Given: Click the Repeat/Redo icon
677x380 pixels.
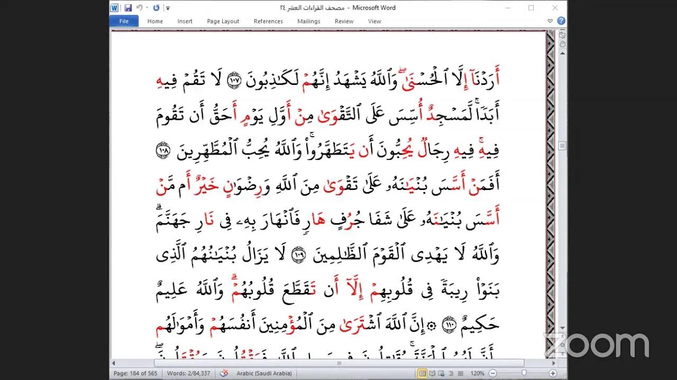Looking at the screenshot, I should [x=156, y=8].
